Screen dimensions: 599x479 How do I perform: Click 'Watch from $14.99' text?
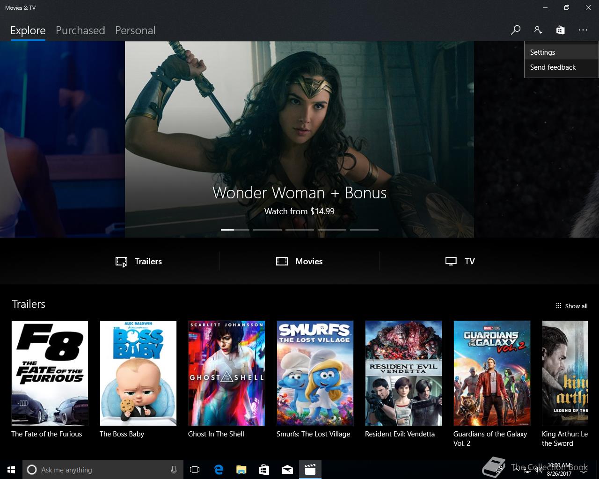(x=299, y=211)
